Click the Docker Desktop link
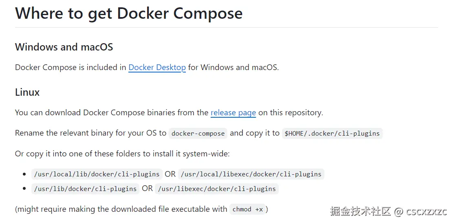 tap(157, 67)
